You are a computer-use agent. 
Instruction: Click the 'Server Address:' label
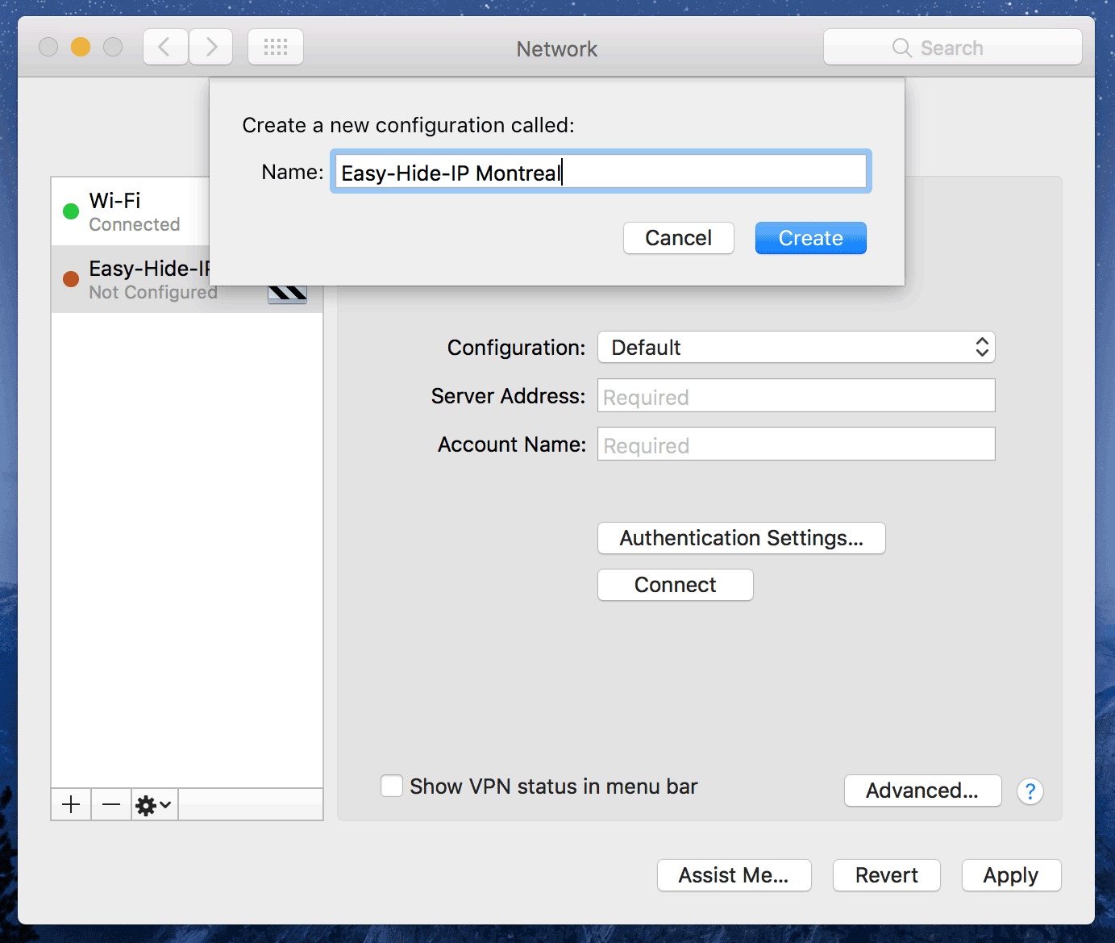click(509, 396)
